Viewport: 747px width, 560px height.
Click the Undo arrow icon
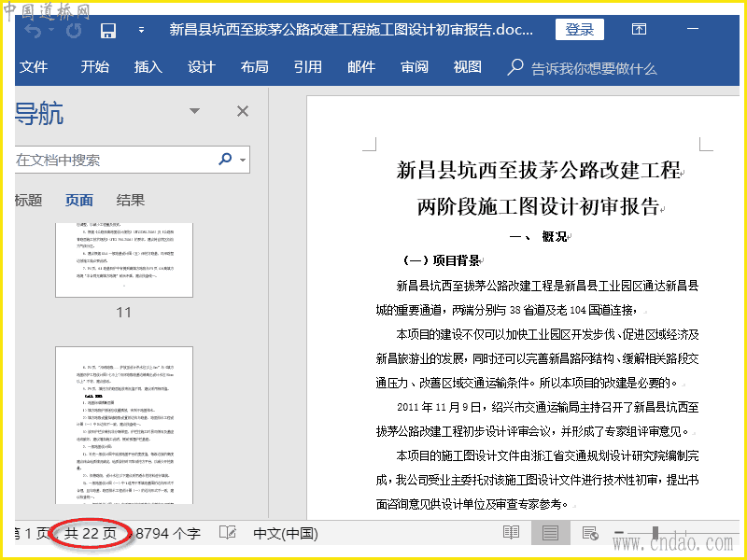[x=34, y=31]
